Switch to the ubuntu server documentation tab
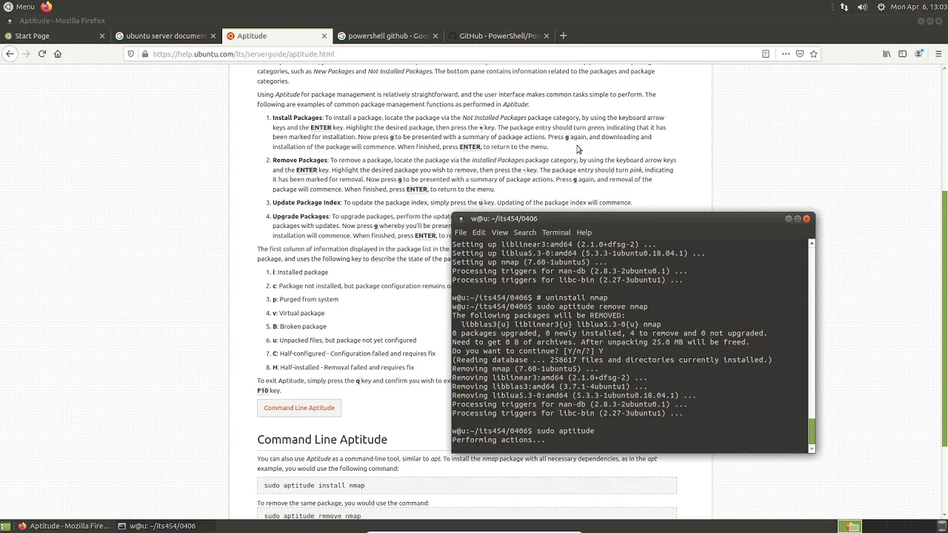This screenshot has height=533, width=948. [165, 36]
